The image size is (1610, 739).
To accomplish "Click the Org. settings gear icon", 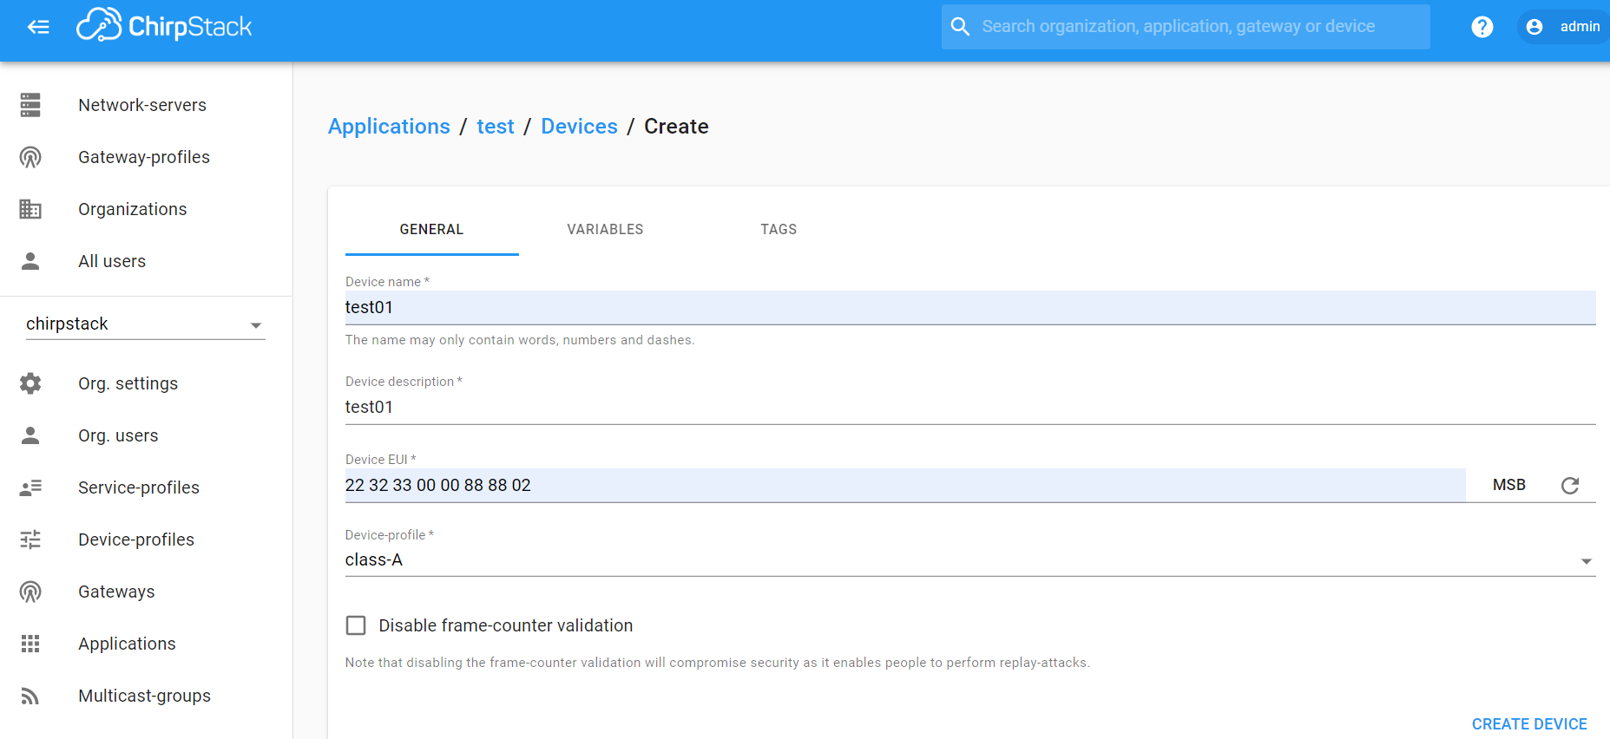I will (x=30, y=383).
